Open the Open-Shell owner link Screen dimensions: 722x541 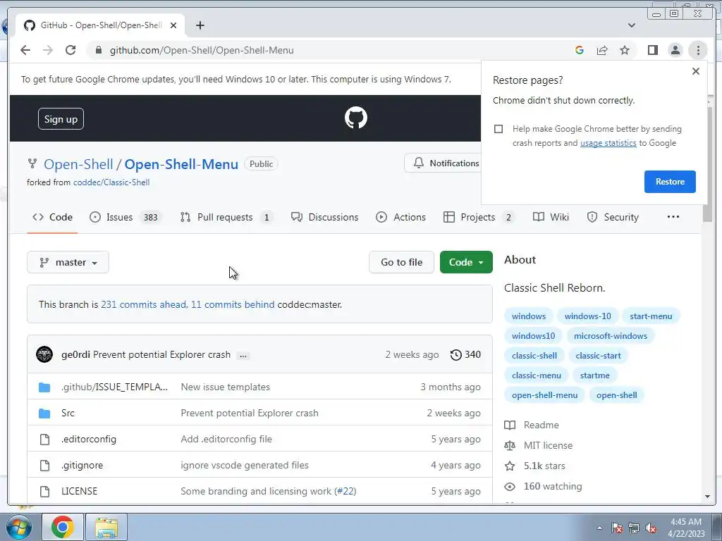coord(78,164)
